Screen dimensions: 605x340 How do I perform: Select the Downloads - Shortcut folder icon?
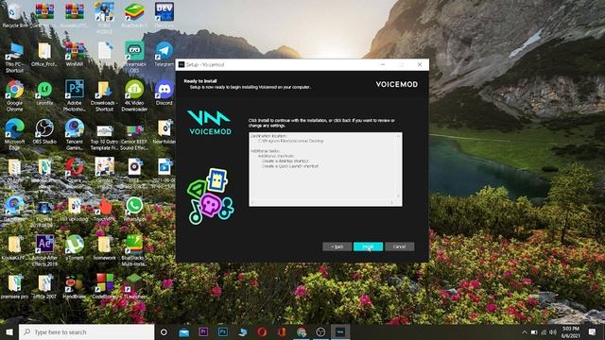104,95
